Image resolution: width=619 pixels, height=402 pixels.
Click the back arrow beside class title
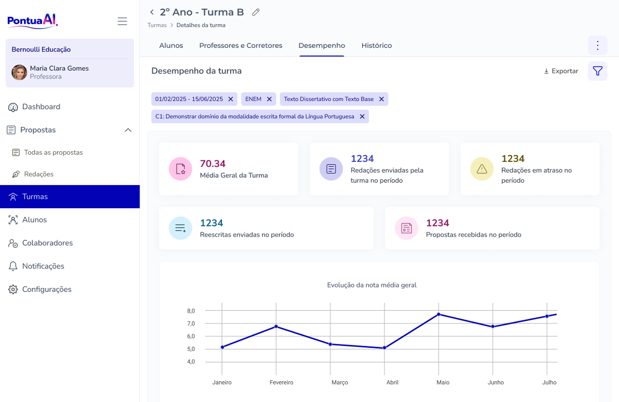coord(152,12)
